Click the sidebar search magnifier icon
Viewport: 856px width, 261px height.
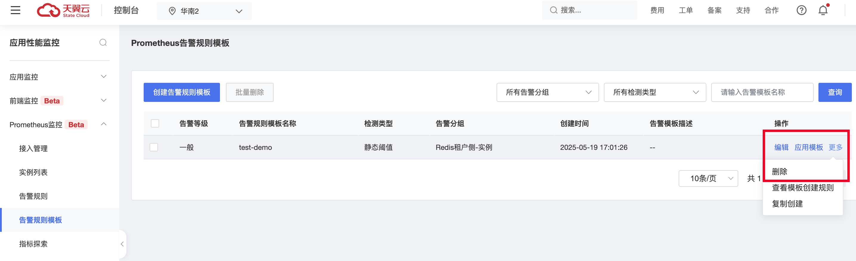click(x=103, y=43)
